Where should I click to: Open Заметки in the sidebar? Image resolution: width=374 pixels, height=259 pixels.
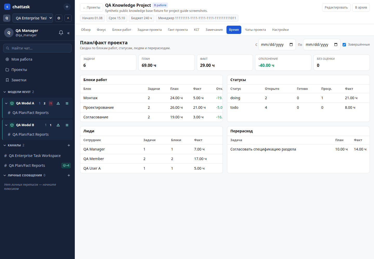pos(37,80)
